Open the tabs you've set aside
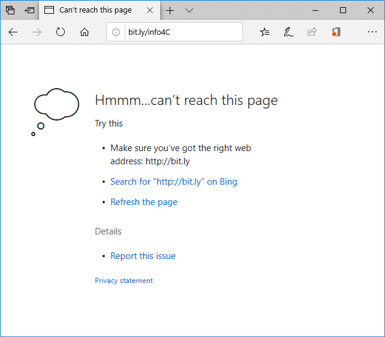The width and height of the screenshot is (385, 337). point(10,10)
